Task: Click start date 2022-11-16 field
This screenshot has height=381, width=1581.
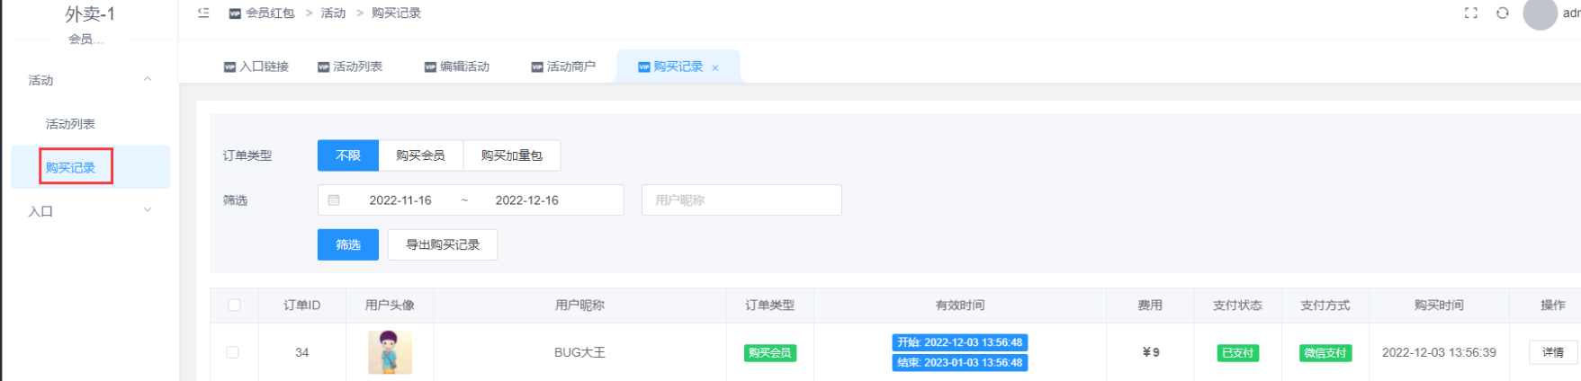Action: (400, 200)
